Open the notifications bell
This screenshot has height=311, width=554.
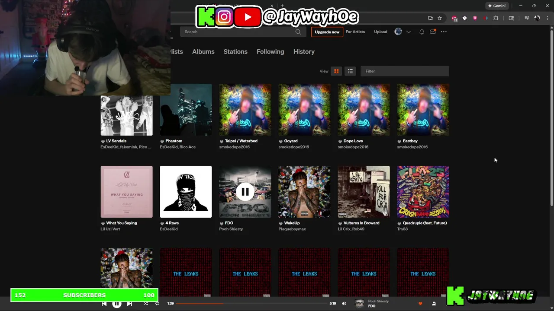point(422,32)
